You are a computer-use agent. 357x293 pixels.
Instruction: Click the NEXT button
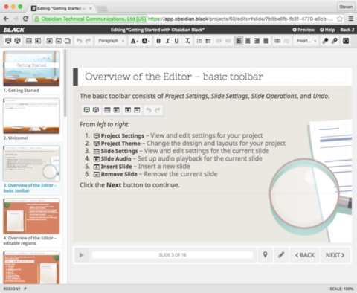pos(335,255)
